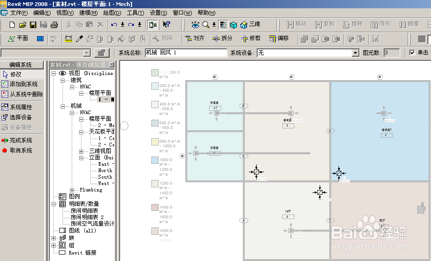
Task: Open the 视图(V) menu
Action: (x=65, y=13)
